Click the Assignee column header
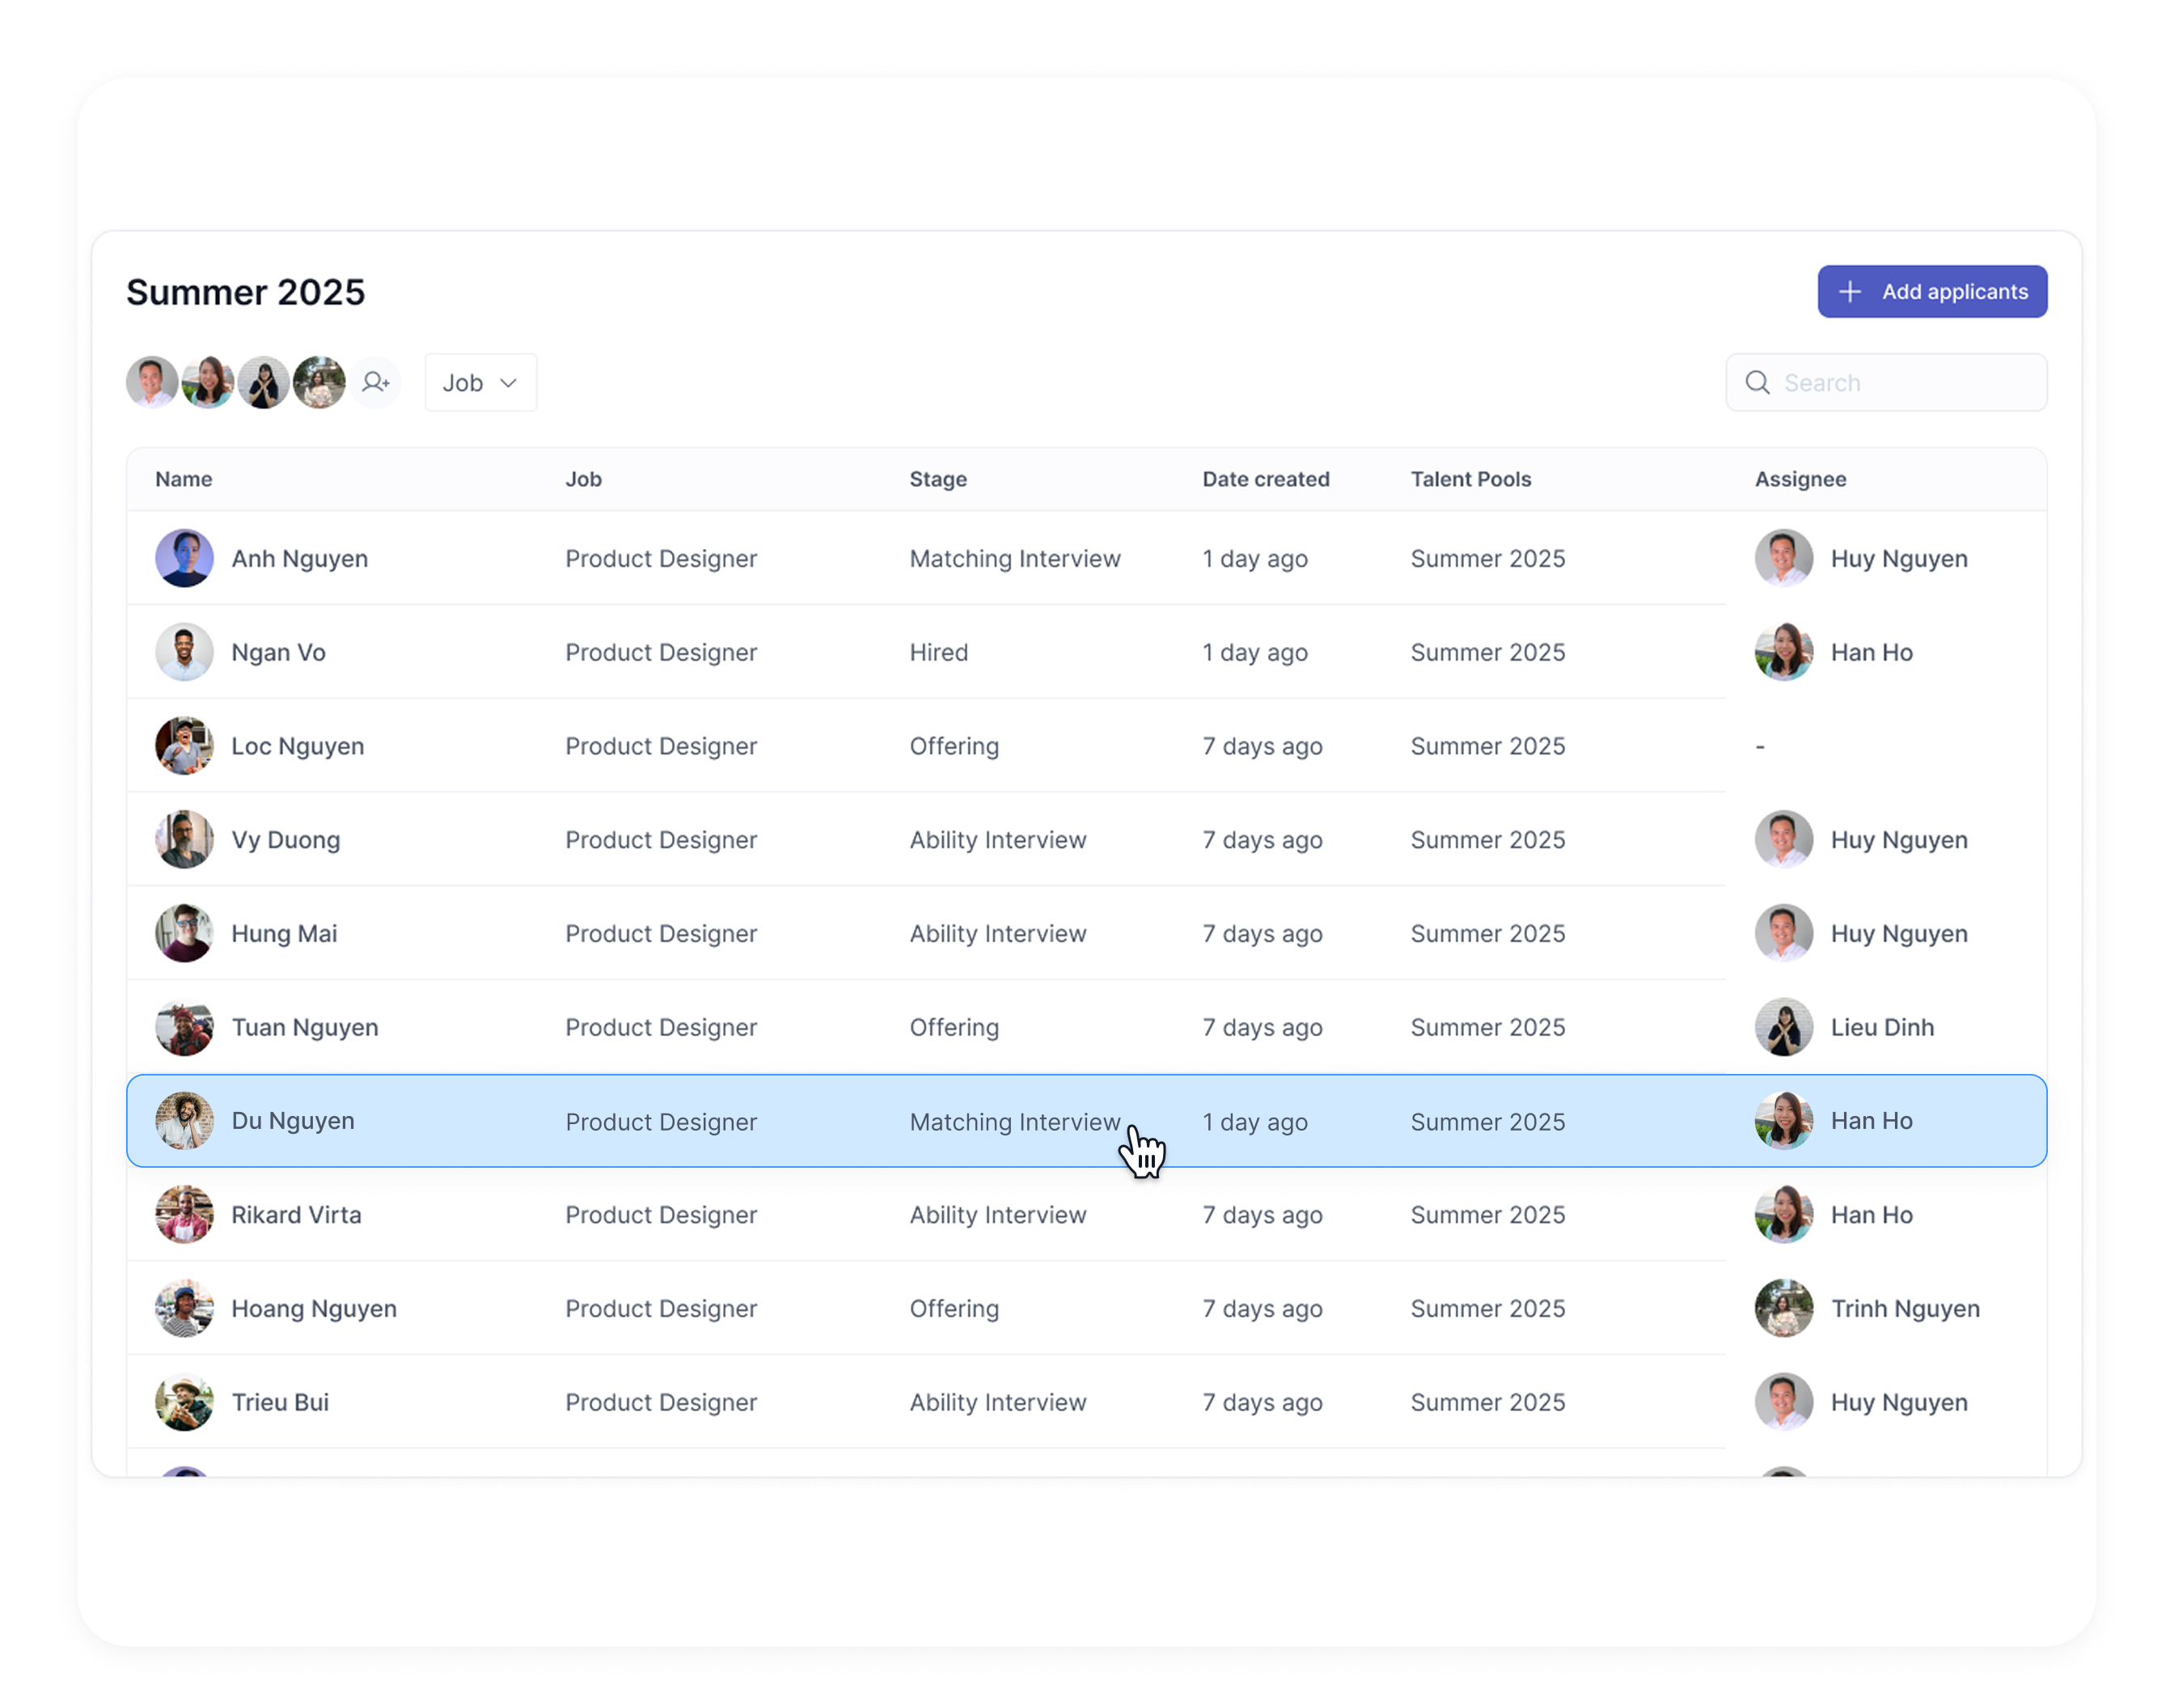The height and width of the screenshot is (1708, 2174). click(1800, 479)
